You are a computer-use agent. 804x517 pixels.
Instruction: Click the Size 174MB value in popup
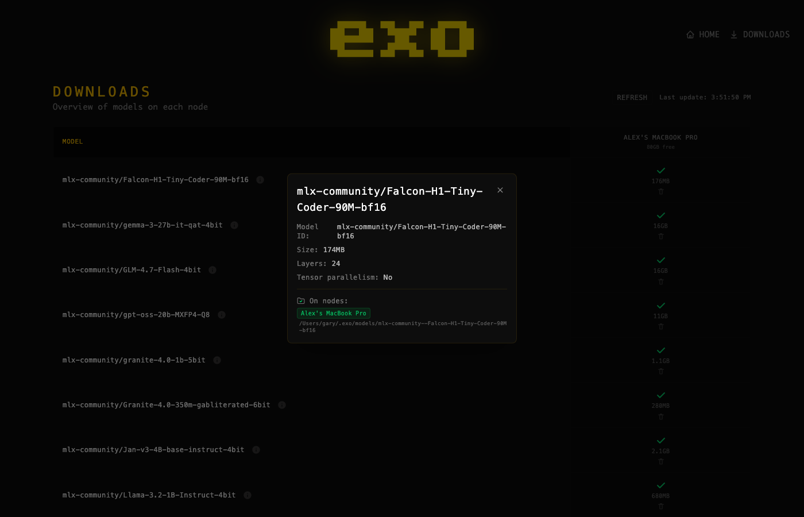[334, 250]
